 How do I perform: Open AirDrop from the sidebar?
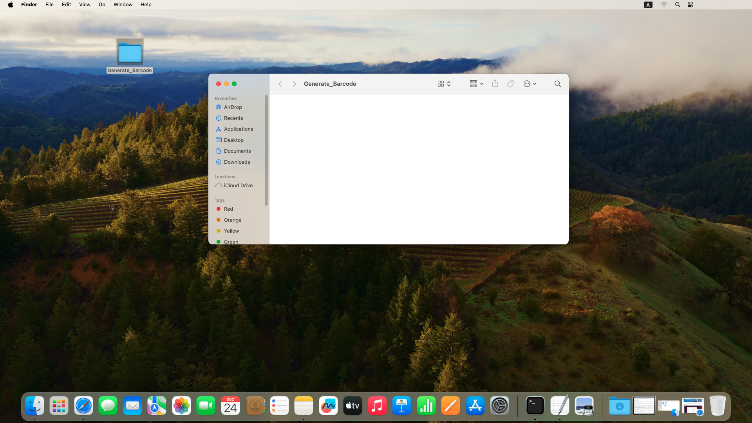pyautogui.click(x=233, y=107)
